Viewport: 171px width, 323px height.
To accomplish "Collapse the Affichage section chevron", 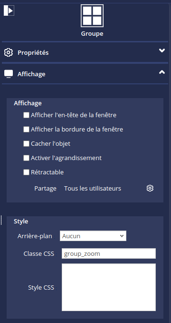I will click(x=162, y=72).
